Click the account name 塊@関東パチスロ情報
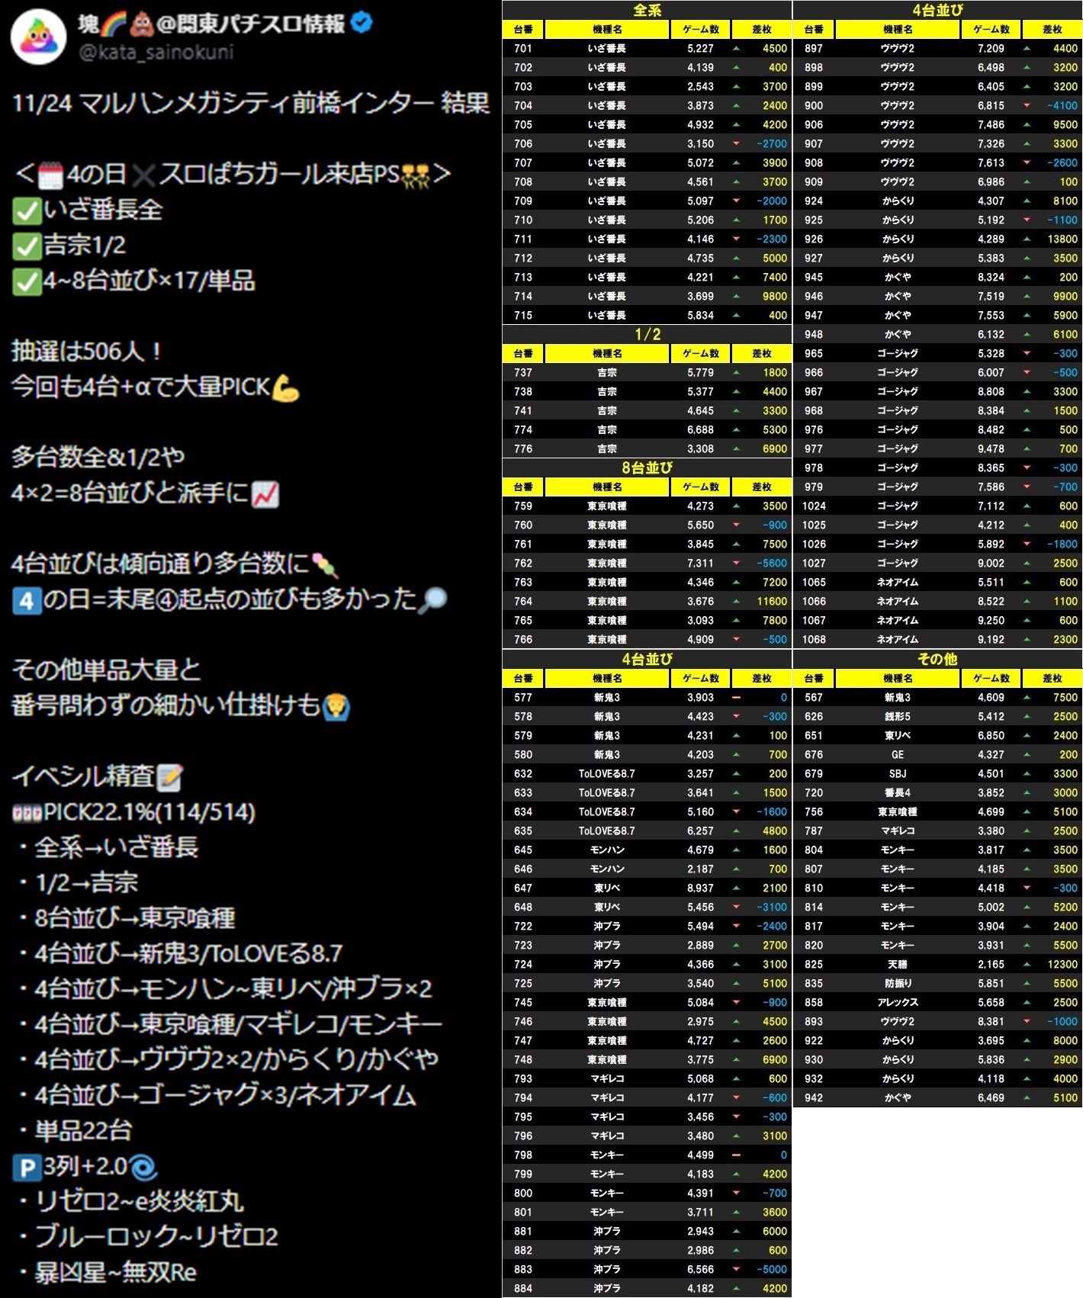 pos(212,24)
